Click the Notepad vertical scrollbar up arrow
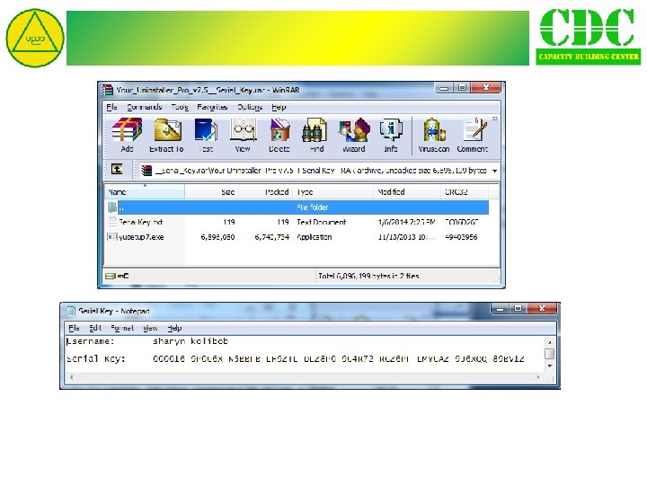The width and height of the screenshot is (647, 485). click(550, 342)
